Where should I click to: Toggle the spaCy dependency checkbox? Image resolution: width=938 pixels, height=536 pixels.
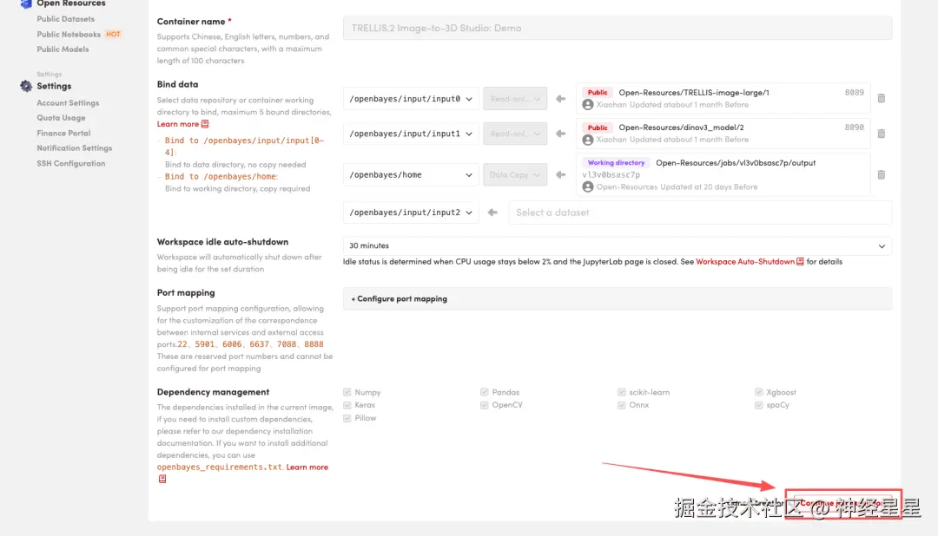pyautogui.click(x=758, y=405)
